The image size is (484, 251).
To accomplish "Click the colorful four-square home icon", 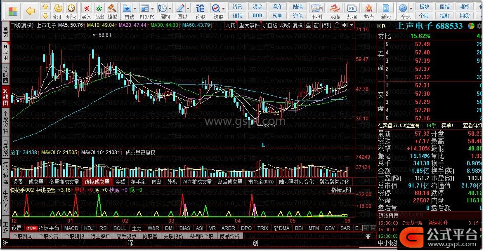I will click(x=13, y=12).
